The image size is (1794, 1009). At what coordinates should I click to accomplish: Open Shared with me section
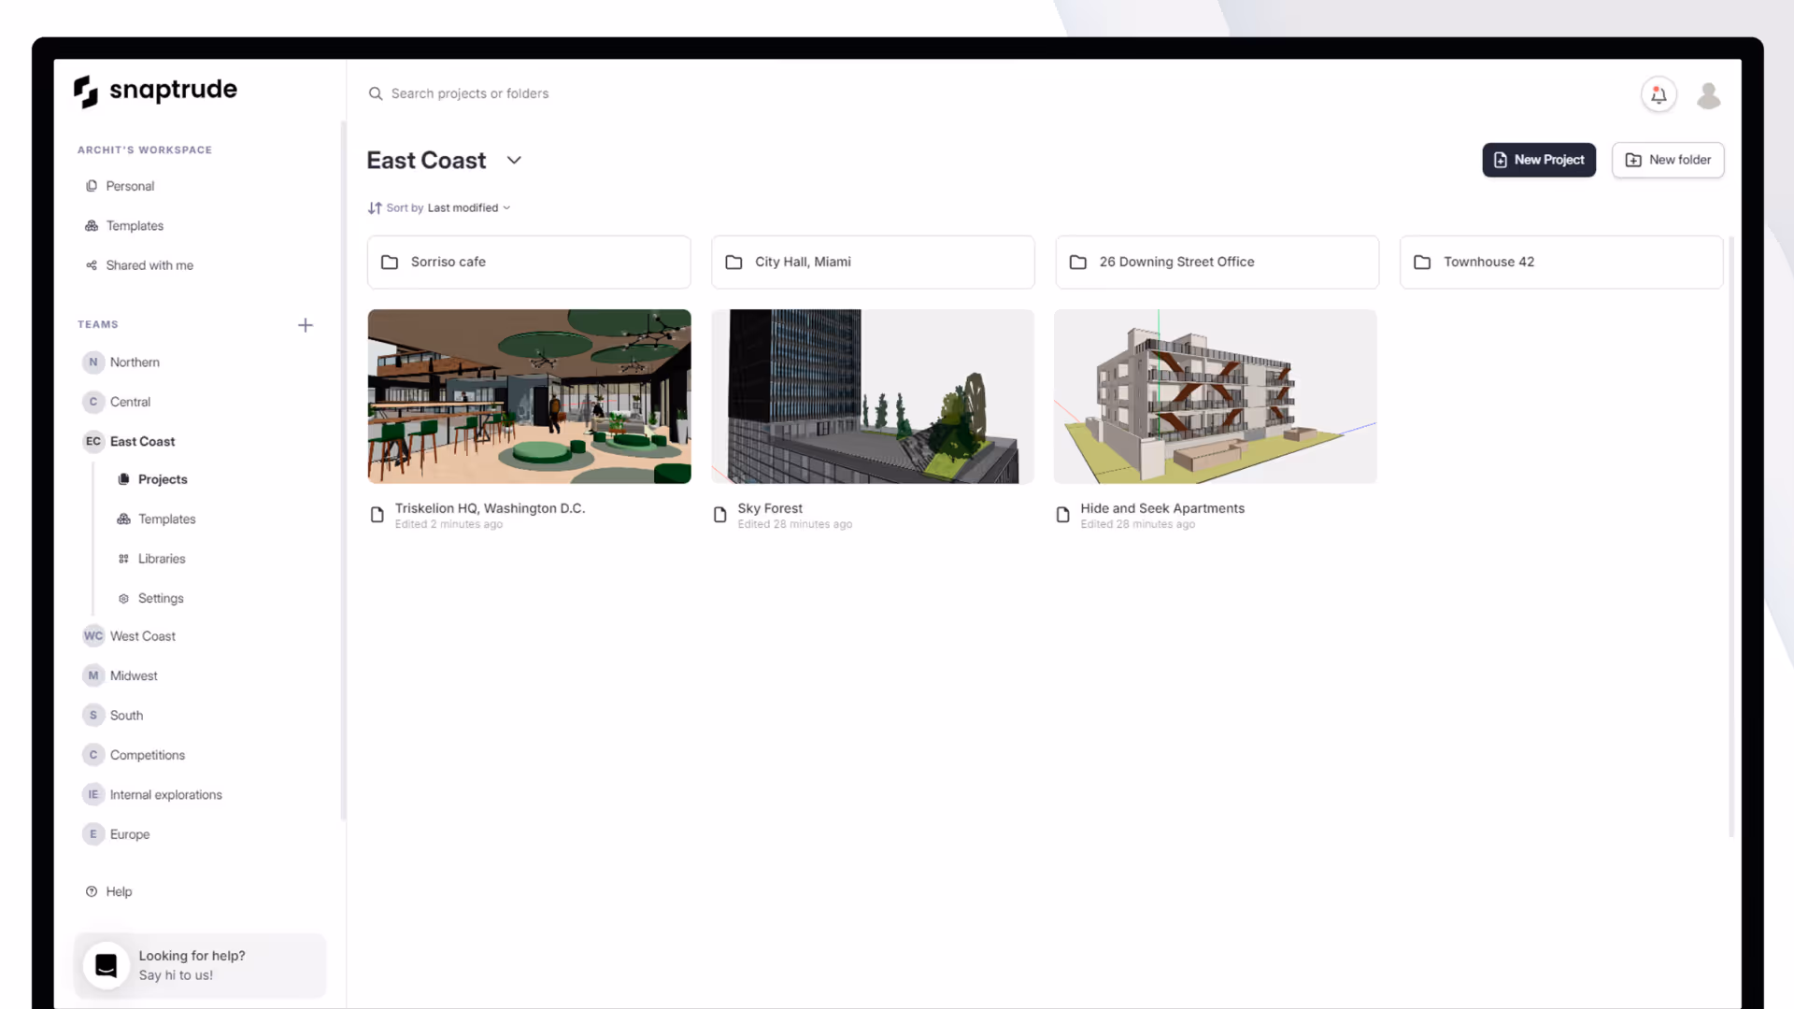149,265
